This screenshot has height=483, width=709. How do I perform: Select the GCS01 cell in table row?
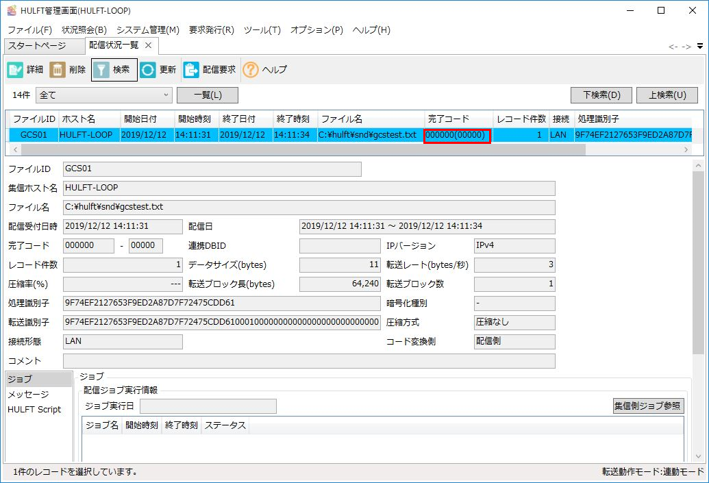point(34,135)
